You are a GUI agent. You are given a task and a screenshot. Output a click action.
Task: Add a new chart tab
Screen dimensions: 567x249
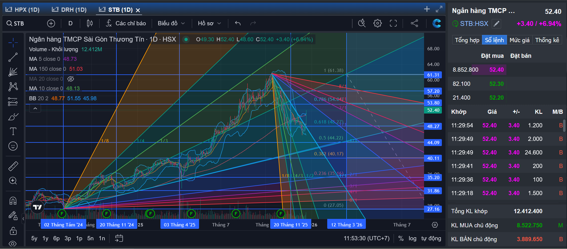[427, 9]
